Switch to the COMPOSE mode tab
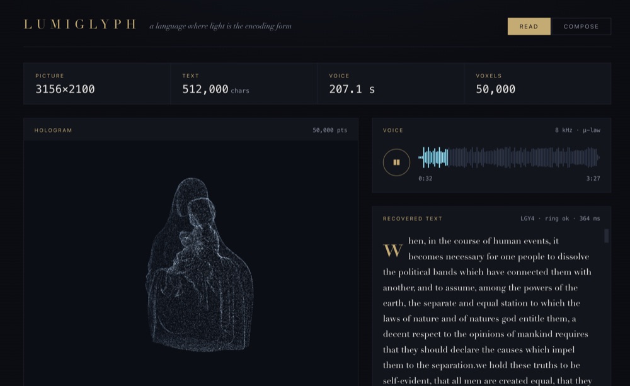This screenshot has height=386, width=630. pyautogui.click(x=581, y=26)
